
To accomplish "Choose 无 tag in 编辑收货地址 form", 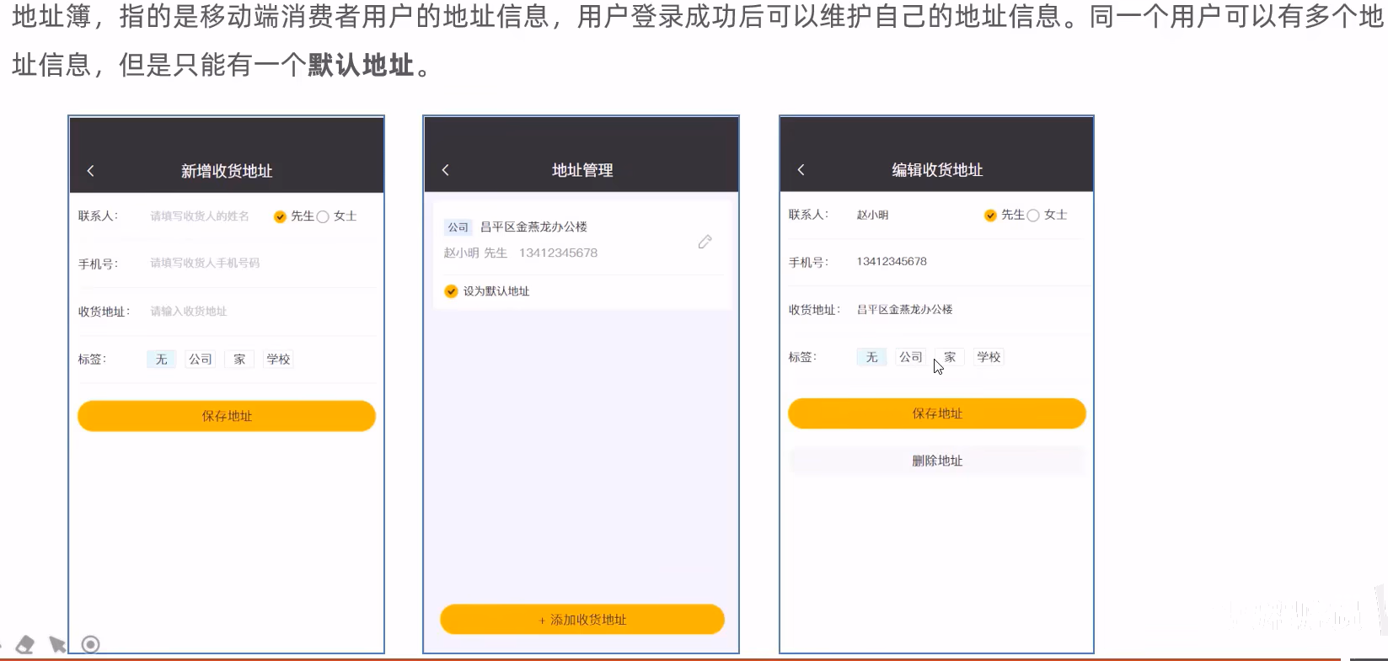I will (871, 357).
